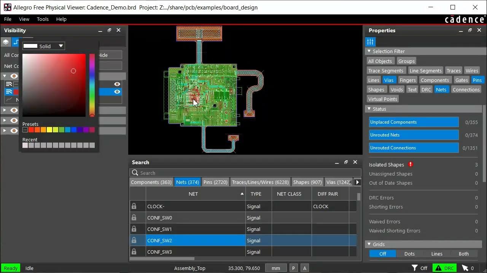Collapse the expanded top group in Visibility
This screenshot has width=487, height=273.
click(5, 76)
